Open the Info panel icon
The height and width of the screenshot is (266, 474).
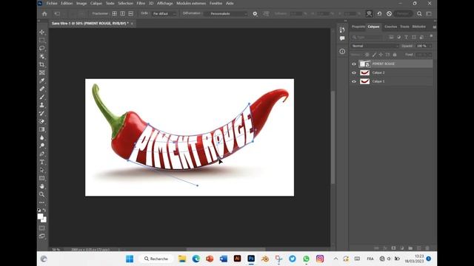pyautogui.click(x=342, y=52)
